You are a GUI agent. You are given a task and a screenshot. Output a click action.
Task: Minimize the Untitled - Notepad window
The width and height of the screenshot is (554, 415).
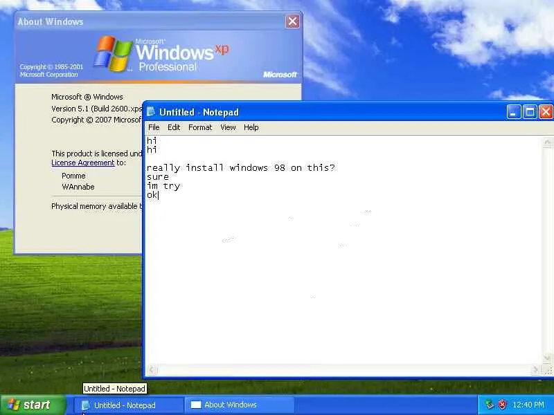(x=514, y=112)
